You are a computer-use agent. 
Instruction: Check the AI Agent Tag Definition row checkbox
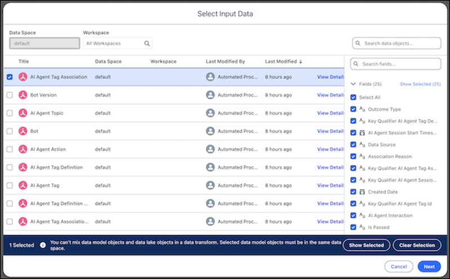click(10, 167)
